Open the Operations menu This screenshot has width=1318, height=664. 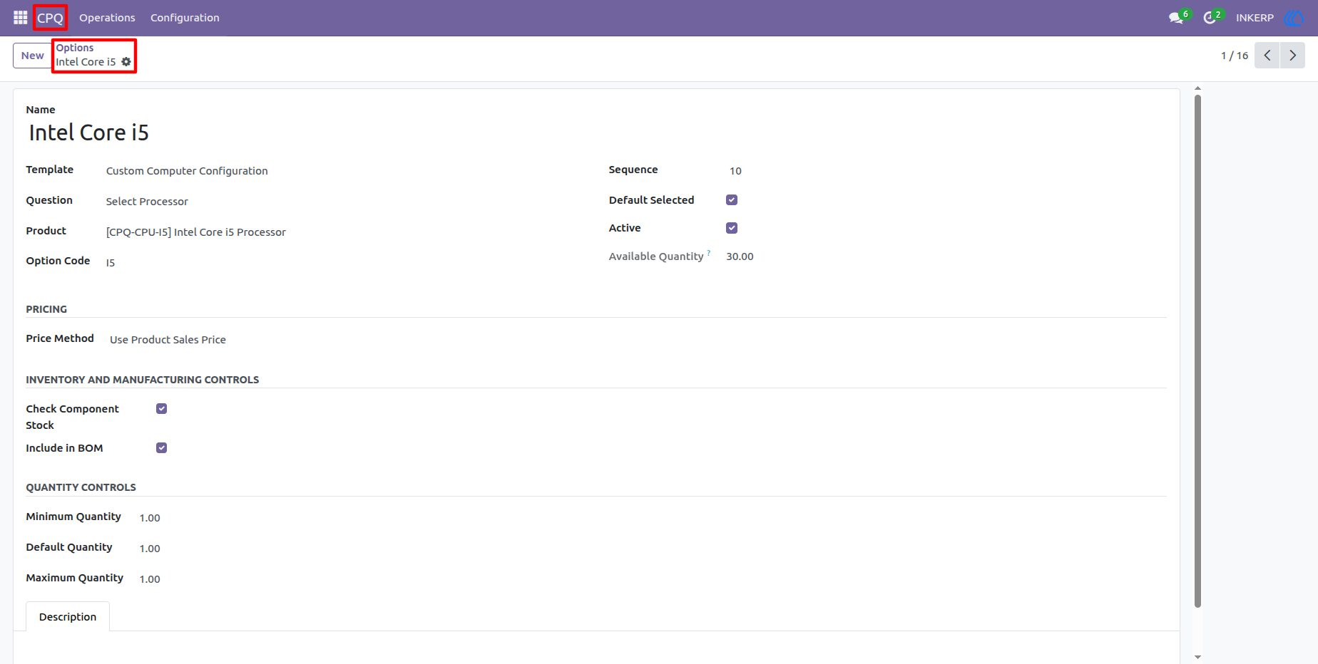107,18
